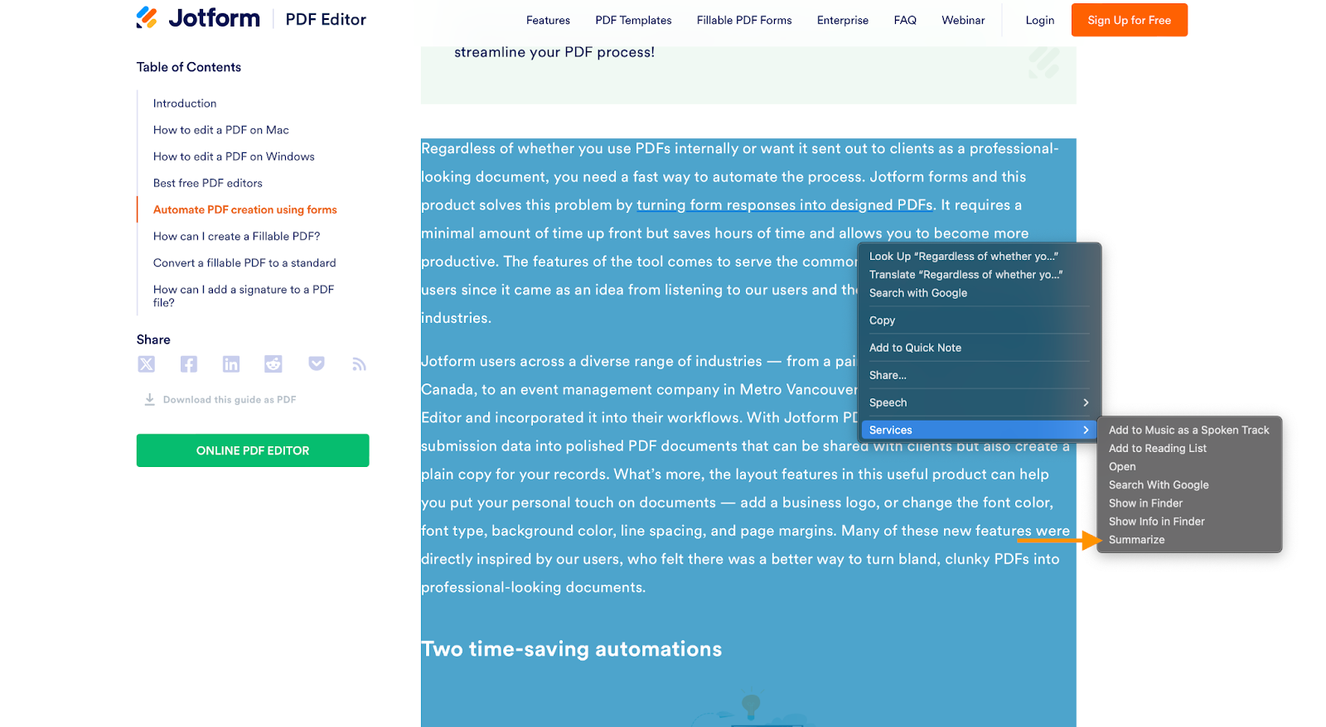The width and height of the screenshot is (1326, 727).
Task: Expand the Speech submenu
Action: [x=979, y=402]
